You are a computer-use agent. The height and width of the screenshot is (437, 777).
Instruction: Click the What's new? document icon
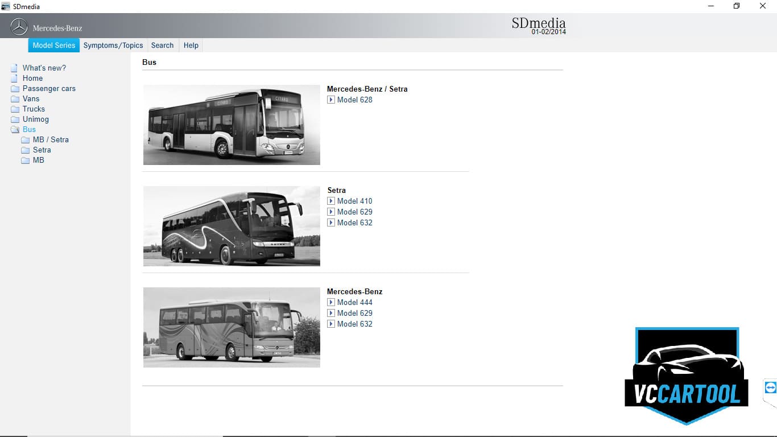14,68
